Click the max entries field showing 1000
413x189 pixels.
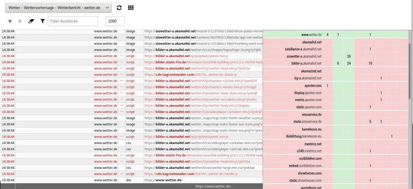115,21
